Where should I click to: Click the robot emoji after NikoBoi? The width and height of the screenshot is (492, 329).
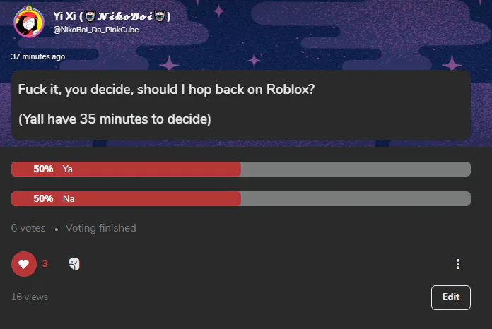tap(160, 16)
